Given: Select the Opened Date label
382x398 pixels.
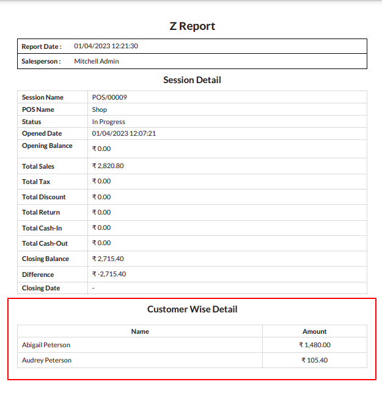Looking at the screenshot, I should 42,133.
